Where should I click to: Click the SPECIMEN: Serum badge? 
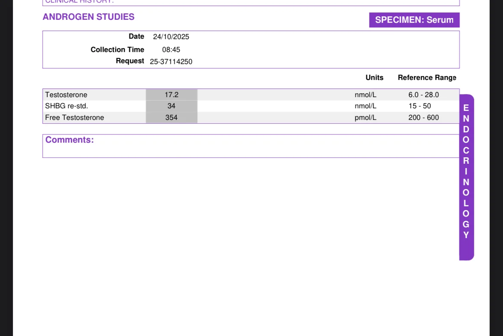click(x=414, y=20)
